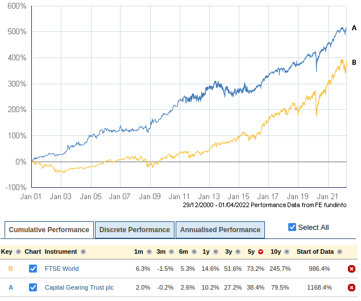This screenshot has width=361, height=301.
Task: Open Start of Data column dropdown arrow
Action: coord(339,252)
